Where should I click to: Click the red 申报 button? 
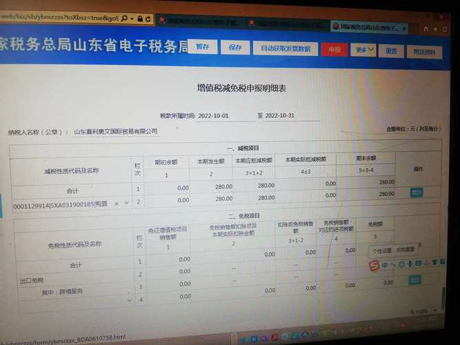pyautogui.click(x=334, y=50)
